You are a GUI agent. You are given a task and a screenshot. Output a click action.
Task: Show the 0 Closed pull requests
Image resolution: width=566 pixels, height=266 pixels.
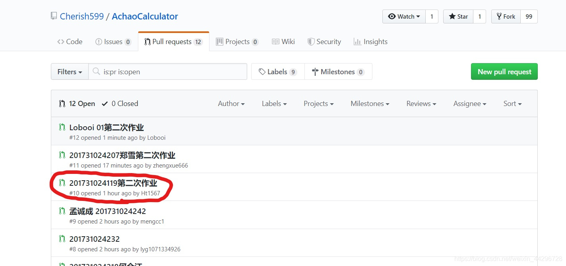pos(120,104)
